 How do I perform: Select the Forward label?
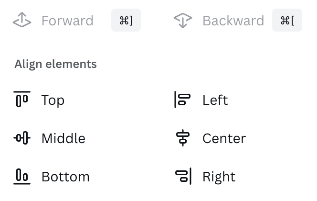tap(67, 21)
